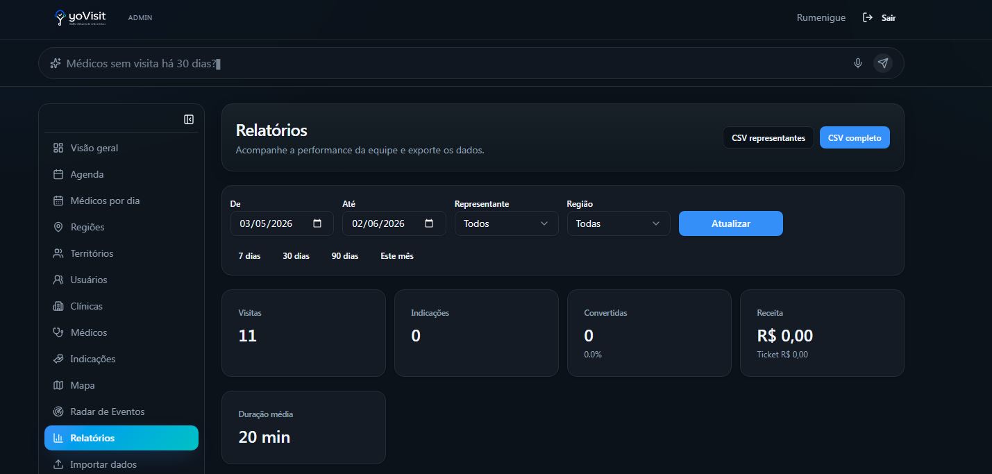
Task: Click the De date field 03/05/2026
Action: pos(282,223)
